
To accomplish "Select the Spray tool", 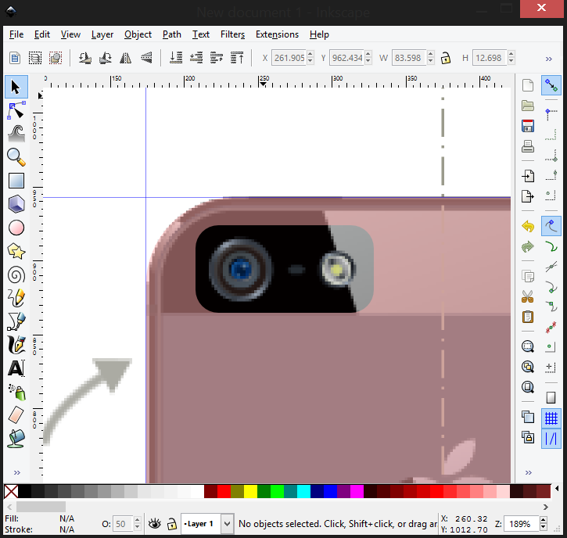I will [x=16, y=393].
